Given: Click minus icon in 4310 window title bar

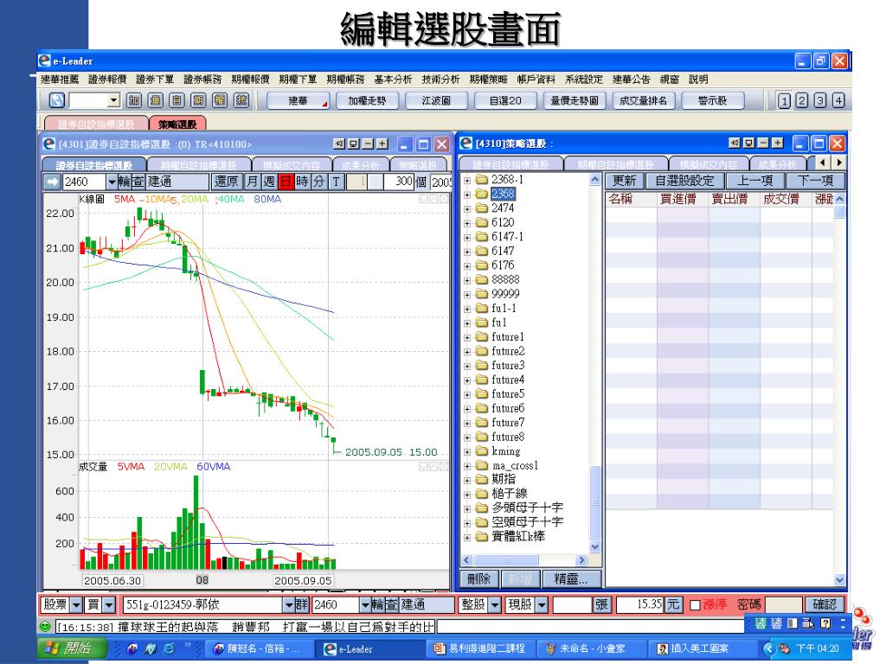Looking at the screenshot, I should tap(763, 143).
